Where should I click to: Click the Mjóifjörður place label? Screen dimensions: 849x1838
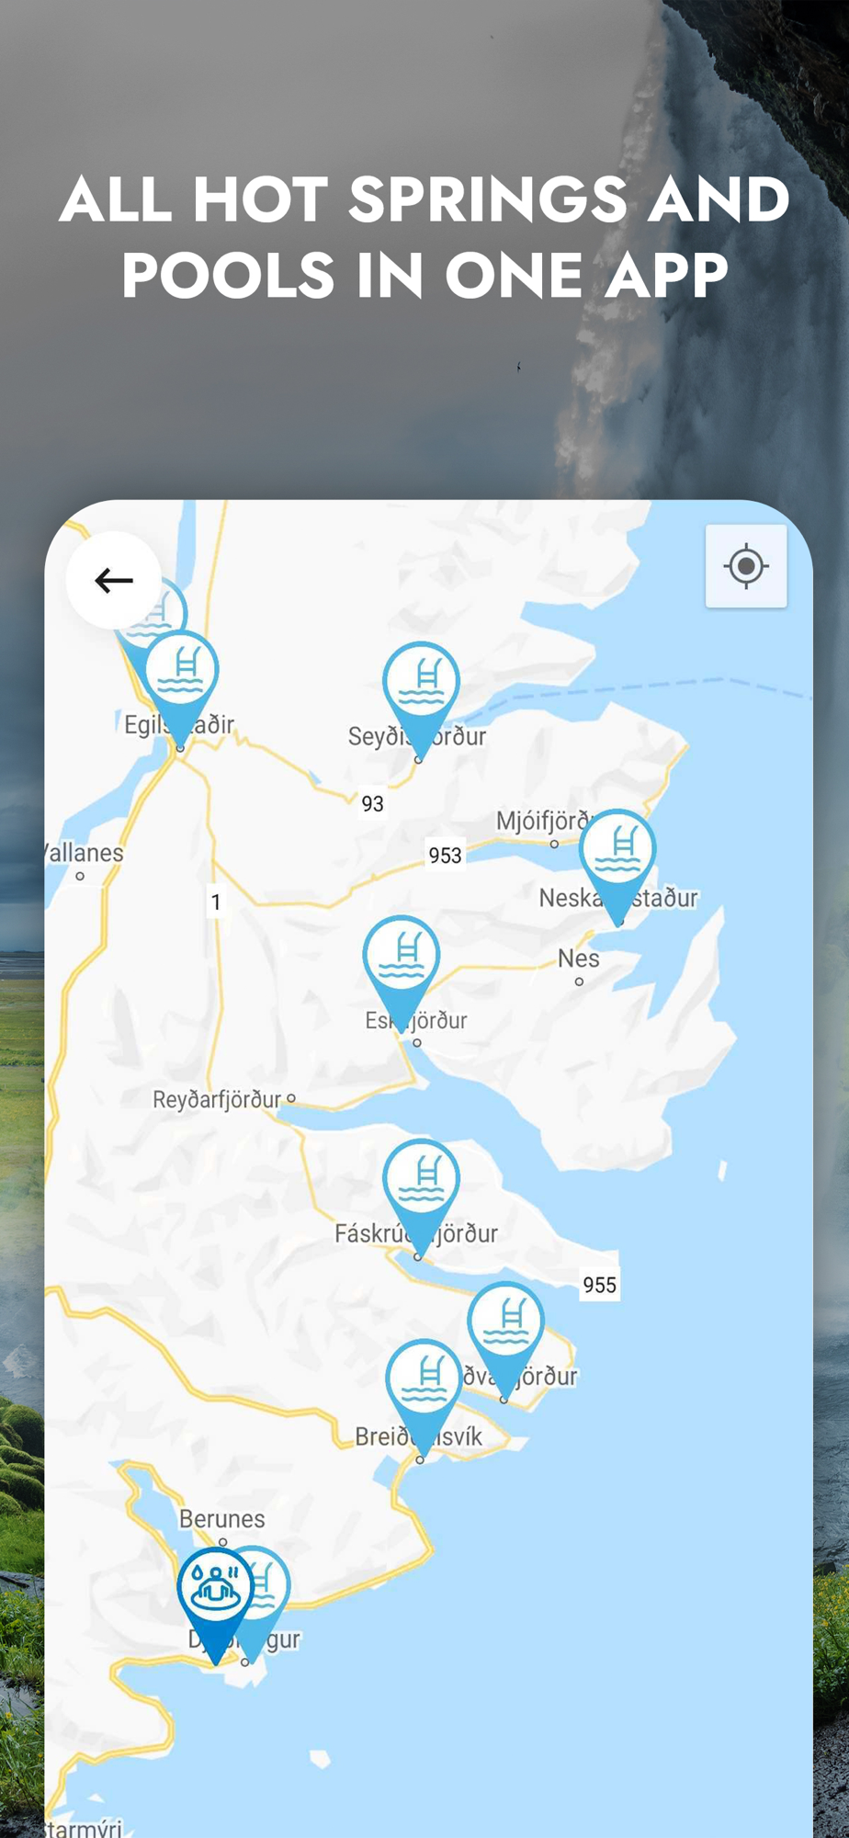(x=544, y=821)
